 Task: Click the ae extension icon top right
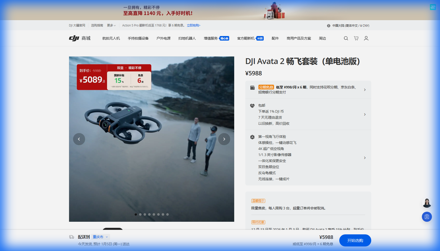(433, 7)
